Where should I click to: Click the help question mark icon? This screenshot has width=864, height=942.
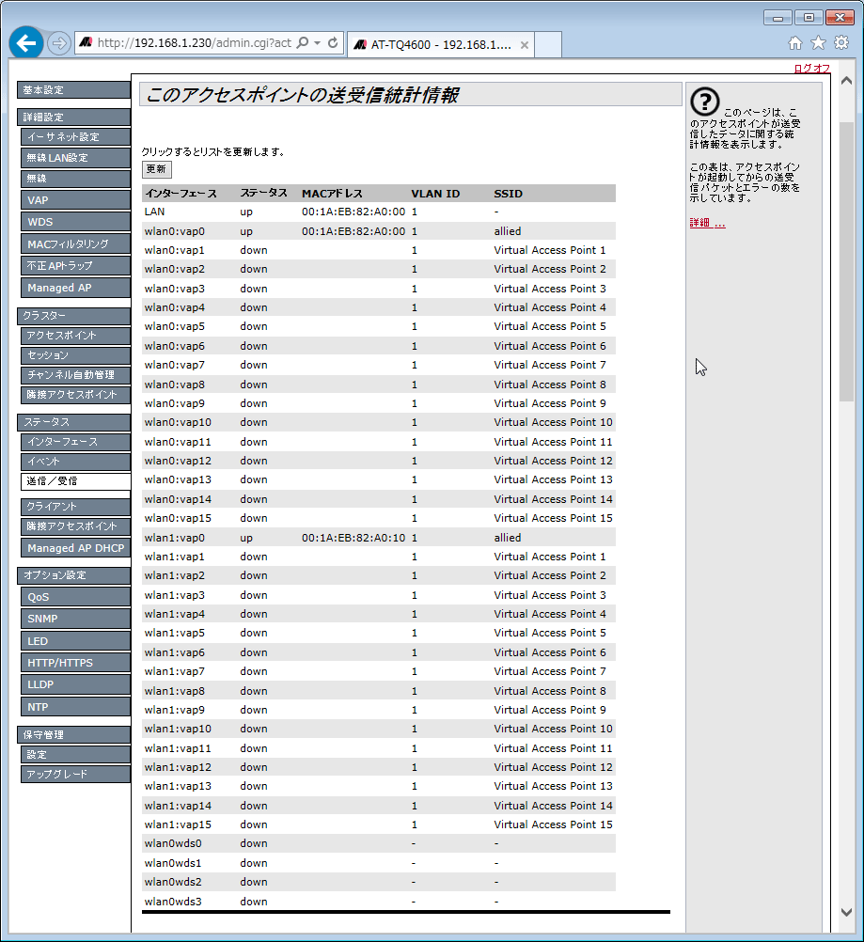coord(705,102)
